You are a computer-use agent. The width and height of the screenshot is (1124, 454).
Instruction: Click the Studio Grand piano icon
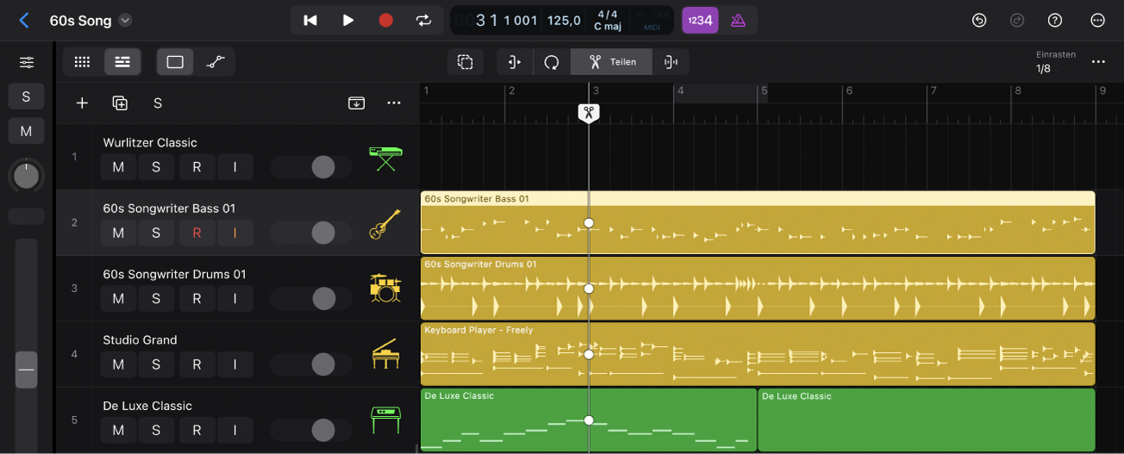(385, 354)
